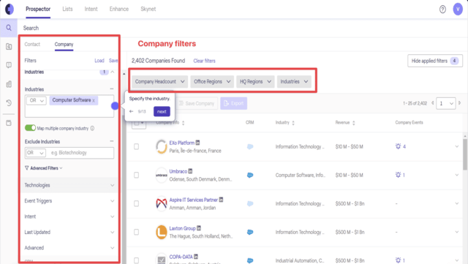Open the user avatar profile icon
The image size is (468, 264).
point(458,9)
